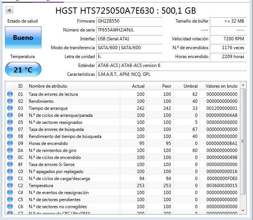
Task: Sort by the ID column header
Action: [x=21, y=86]
